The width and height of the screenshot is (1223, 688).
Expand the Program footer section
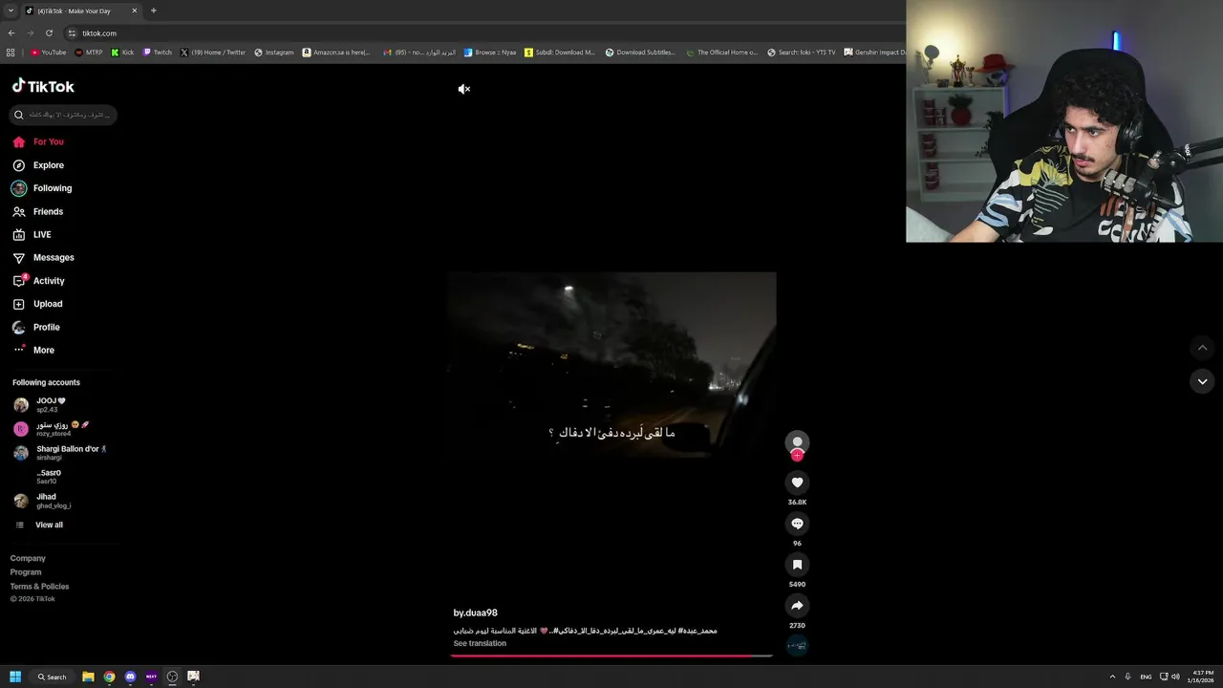pyautogui.click(x=26, y=572)
